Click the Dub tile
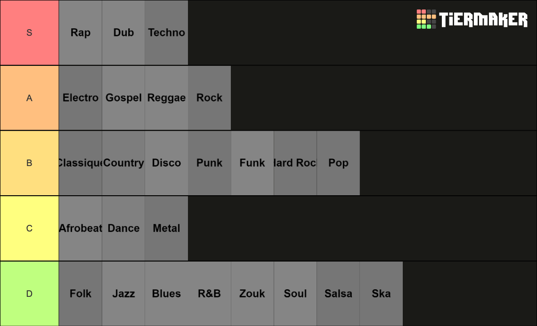 (123, 32)
